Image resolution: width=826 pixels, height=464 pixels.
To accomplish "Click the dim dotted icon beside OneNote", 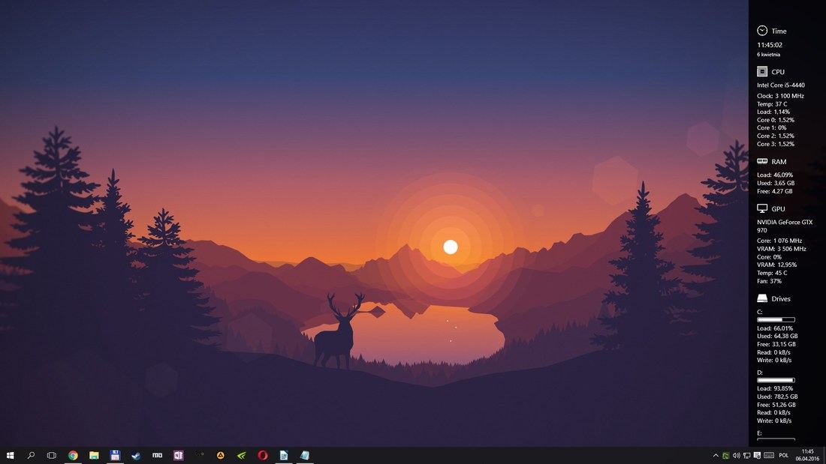I will (200, 454).
